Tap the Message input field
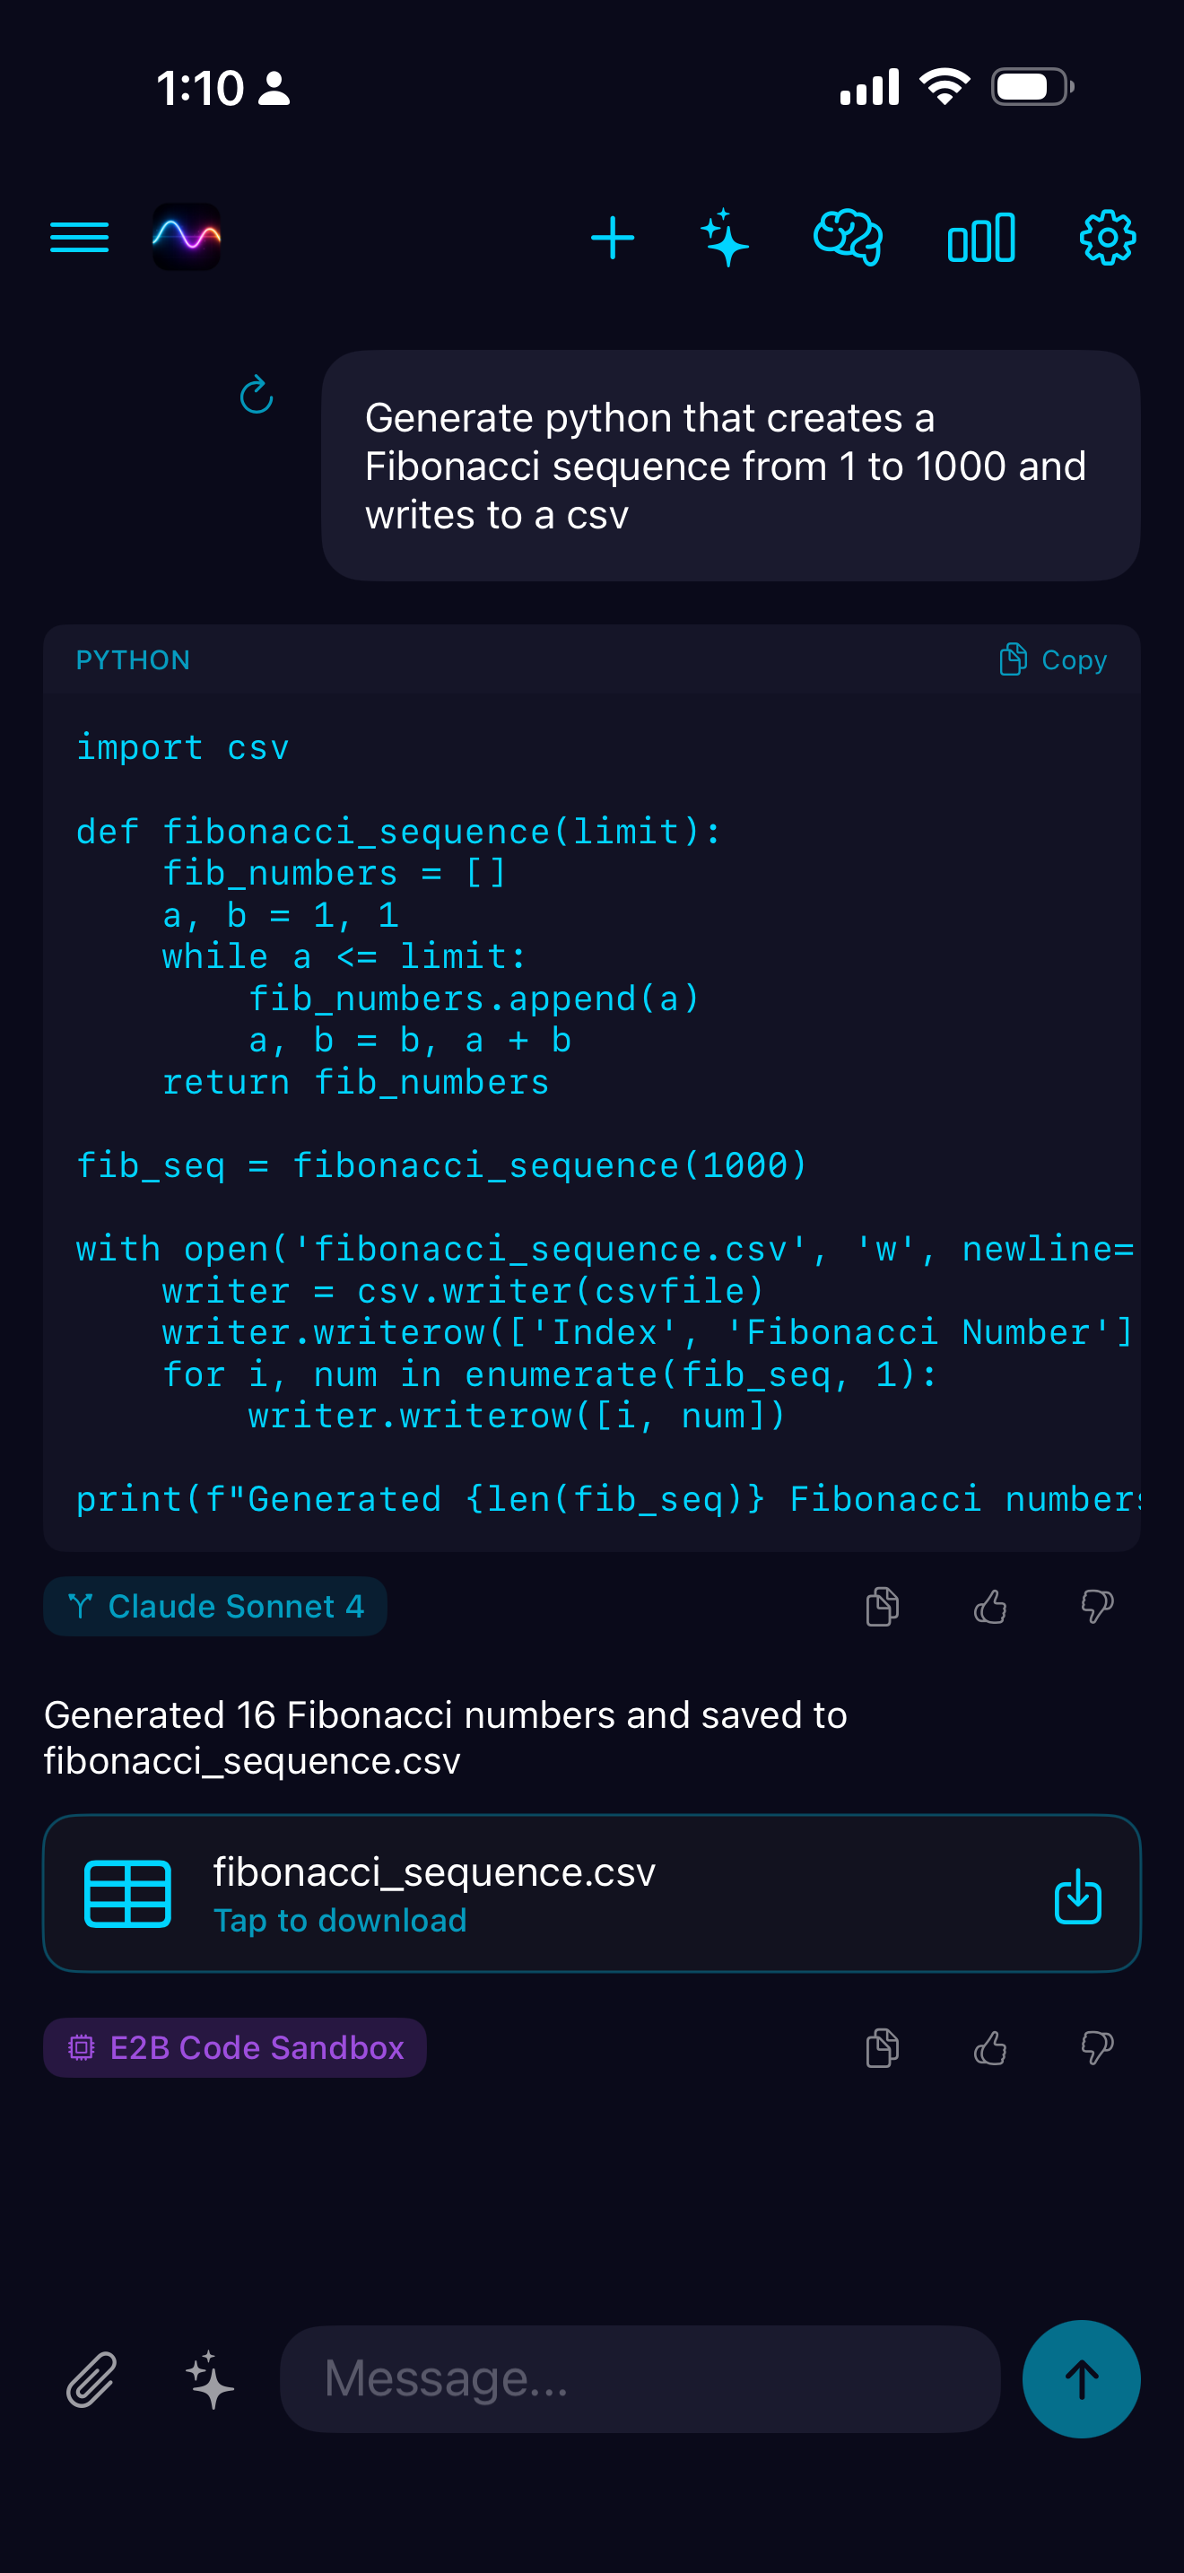The width and height of the screenshot is (1184, 2573). (639, 2378)
